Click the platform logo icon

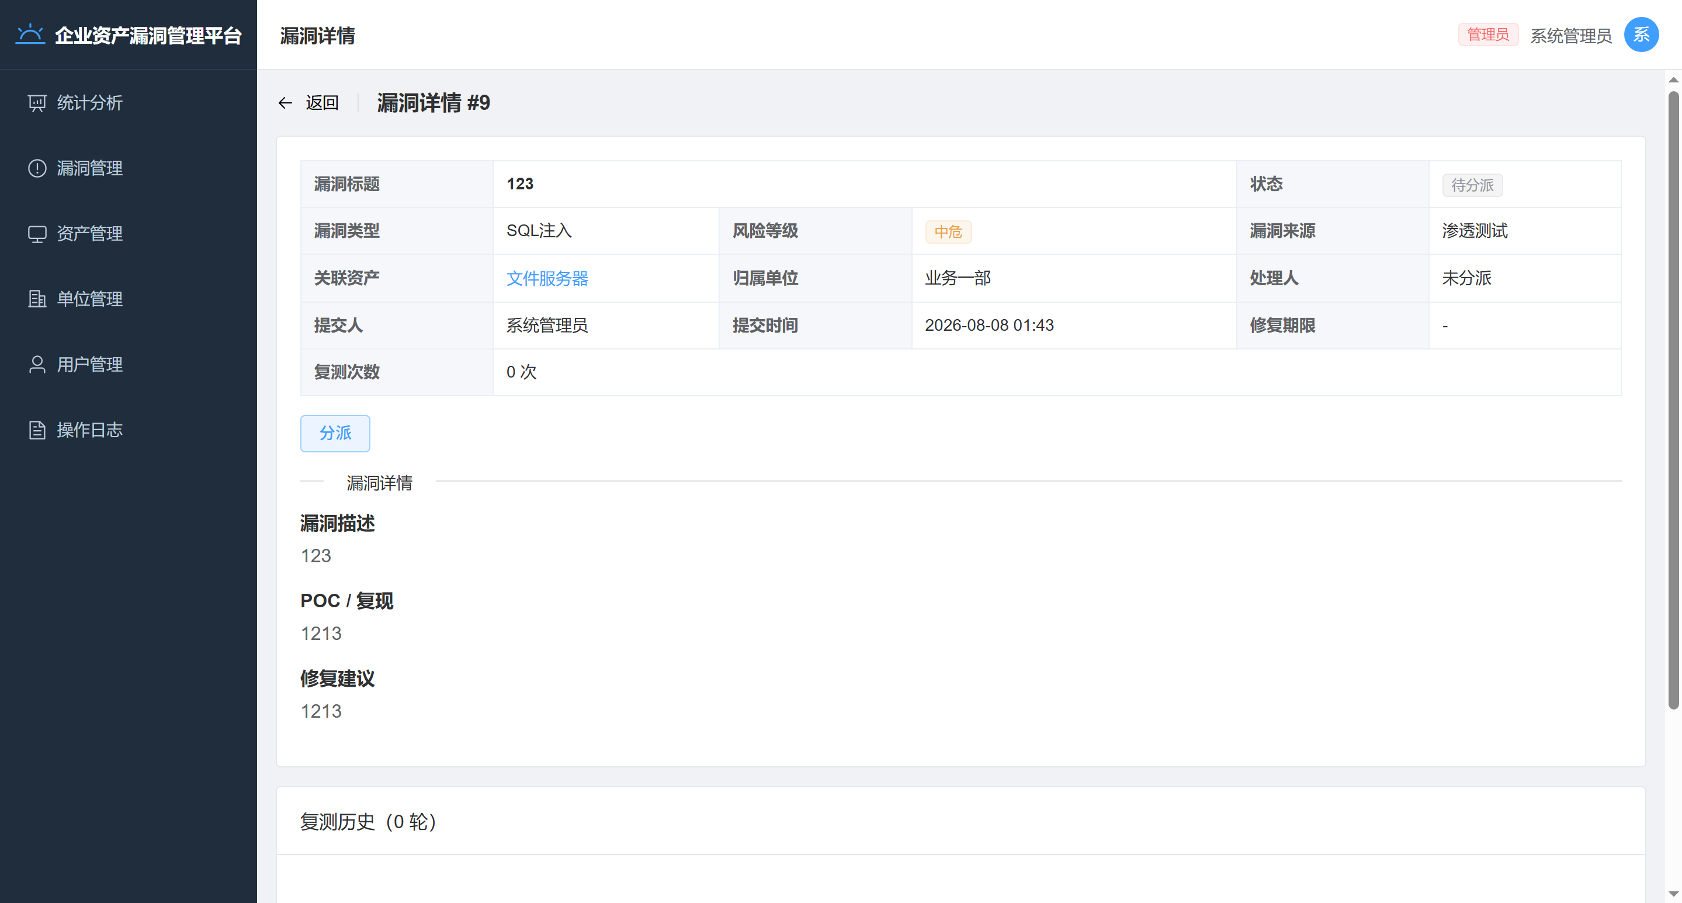(30, 34)
